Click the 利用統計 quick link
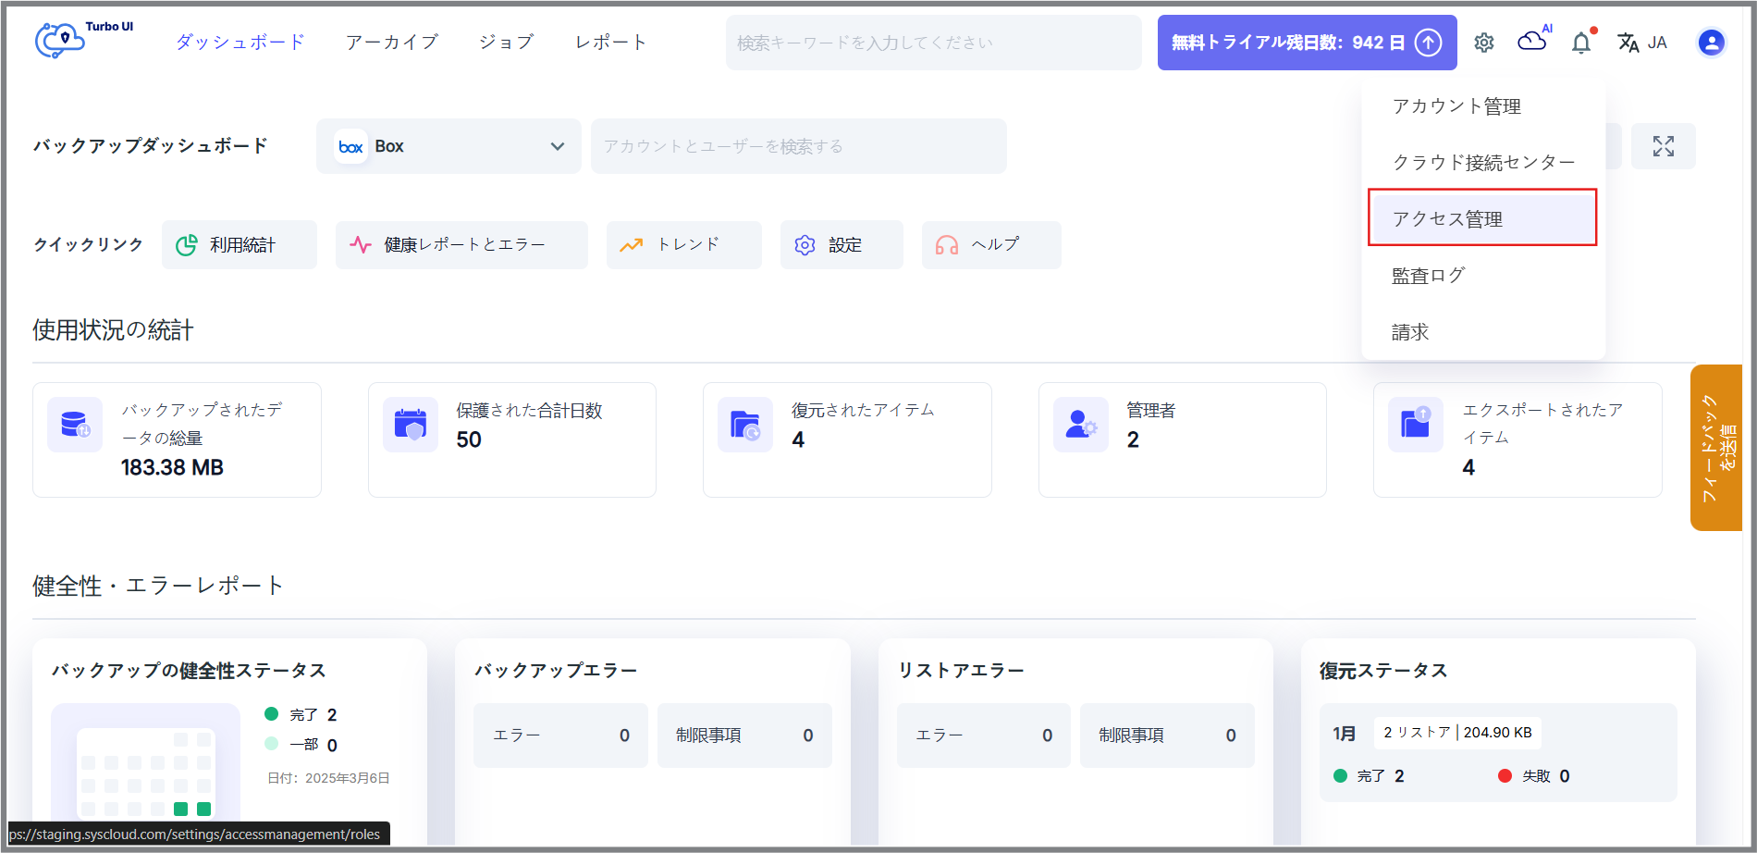This screenshot has width=1757, height=853. click(x=240, y=245)
